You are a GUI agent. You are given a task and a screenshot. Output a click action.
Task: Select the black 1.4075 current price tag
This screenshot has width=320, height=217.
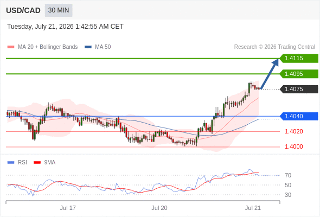pos(299,89)
